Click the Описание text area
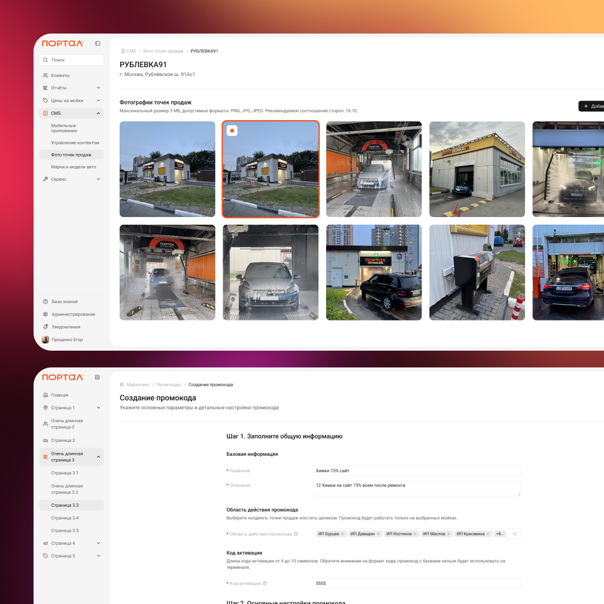Image resolution: width=604 pixels, height=604 pixels. (417, 488)
